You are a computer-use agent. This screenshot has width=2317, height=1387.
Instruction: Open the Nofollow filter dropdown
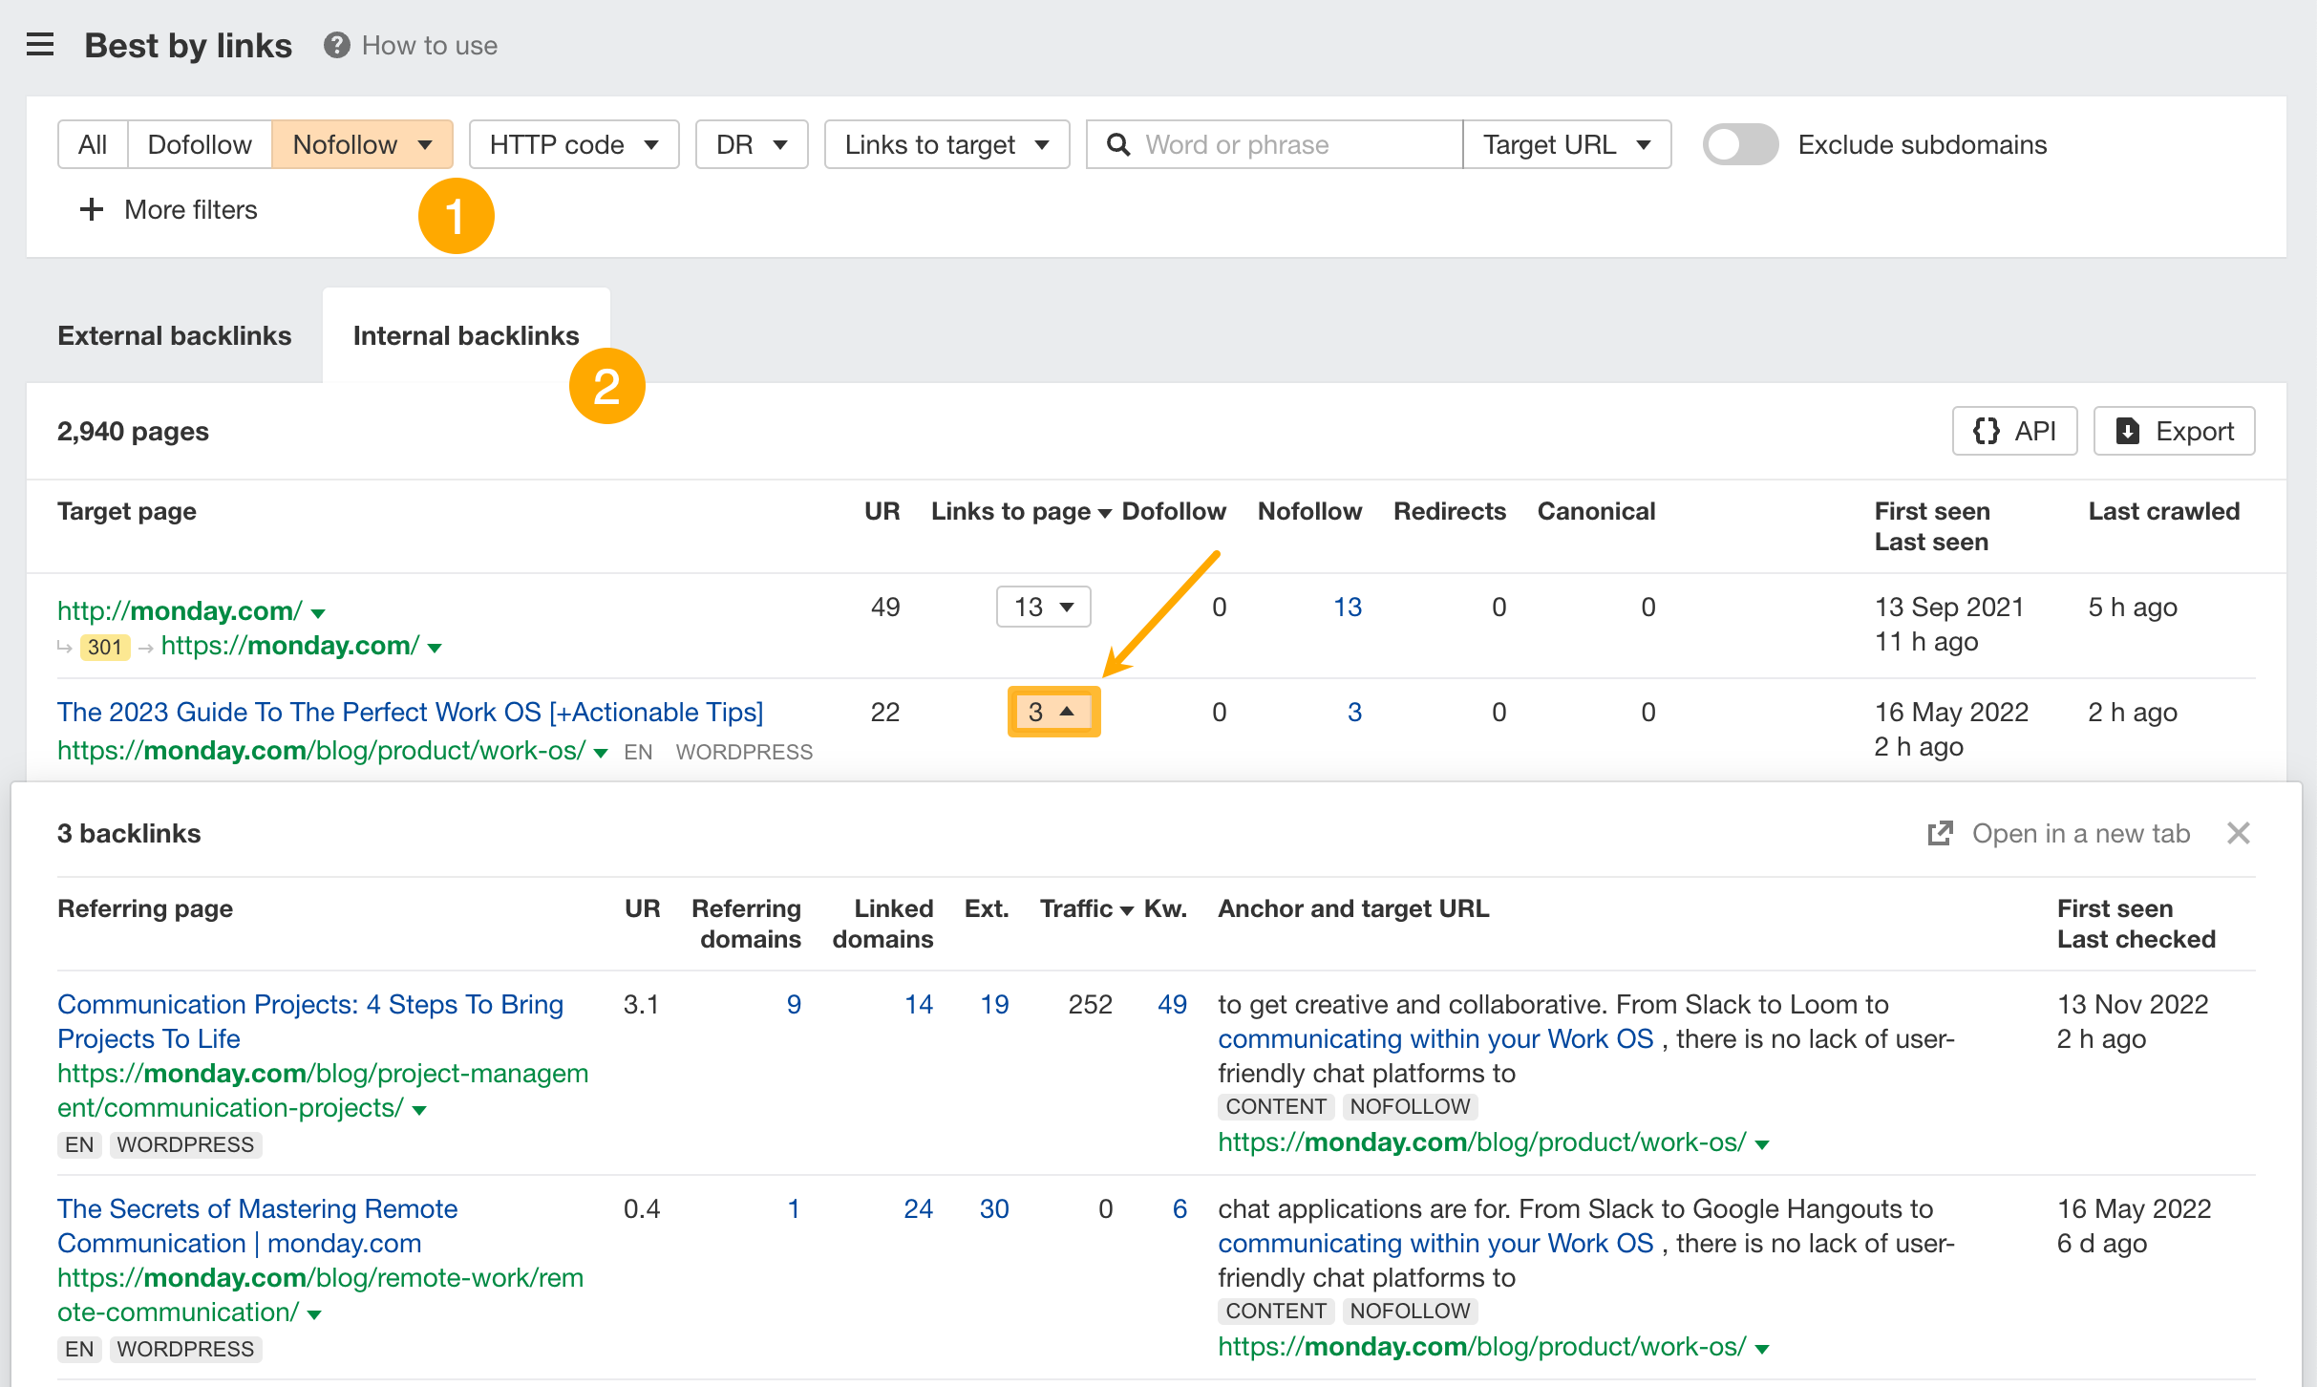362,144
